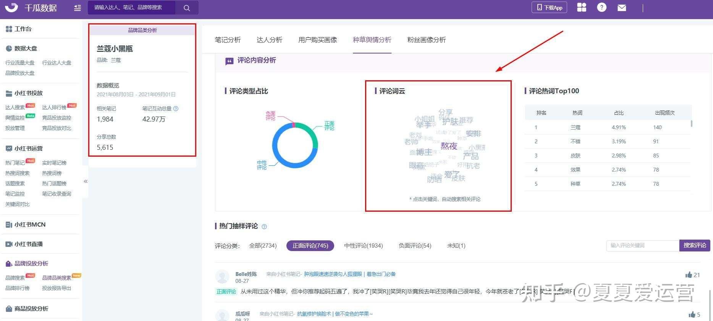This screenshot has width=713, height=321.
Task: Click the like thumb icon with 21
Action: click(689, 274)
